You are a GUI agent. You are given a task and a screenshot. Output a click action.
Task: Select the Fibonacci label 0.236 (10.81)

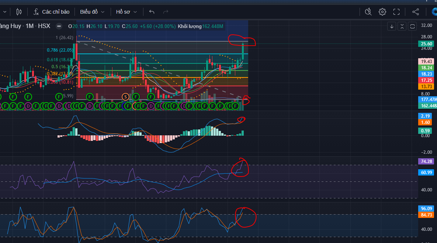60,82
